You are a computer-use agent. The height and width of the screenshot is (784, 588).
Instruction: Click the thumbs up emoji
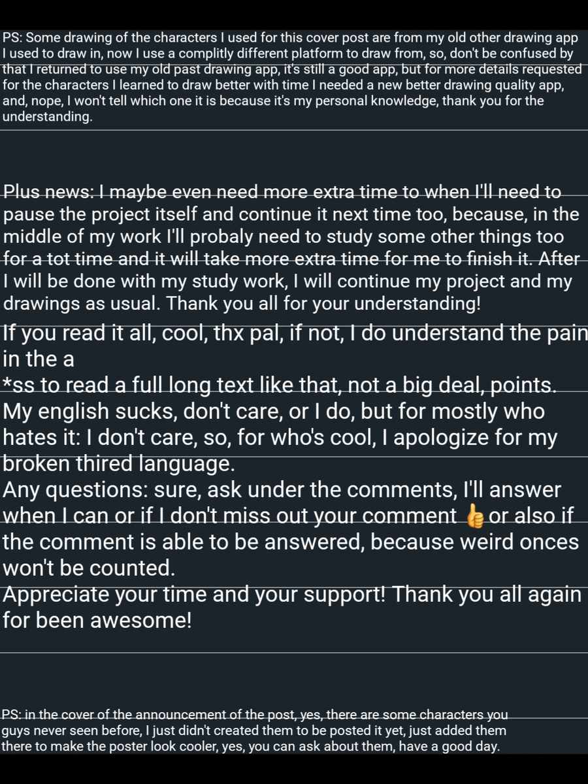[474, 516]
